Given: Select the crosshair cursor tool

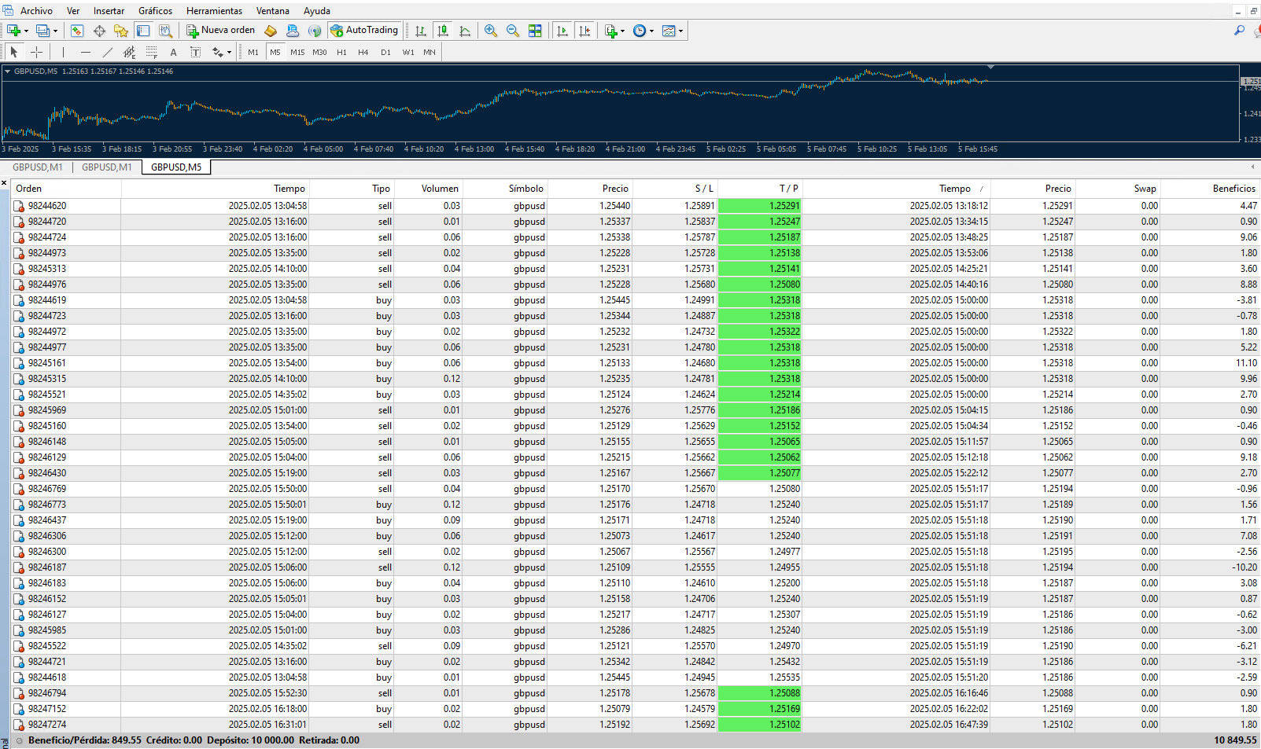Looking at the screenshot, I should [x=36, y=53].
